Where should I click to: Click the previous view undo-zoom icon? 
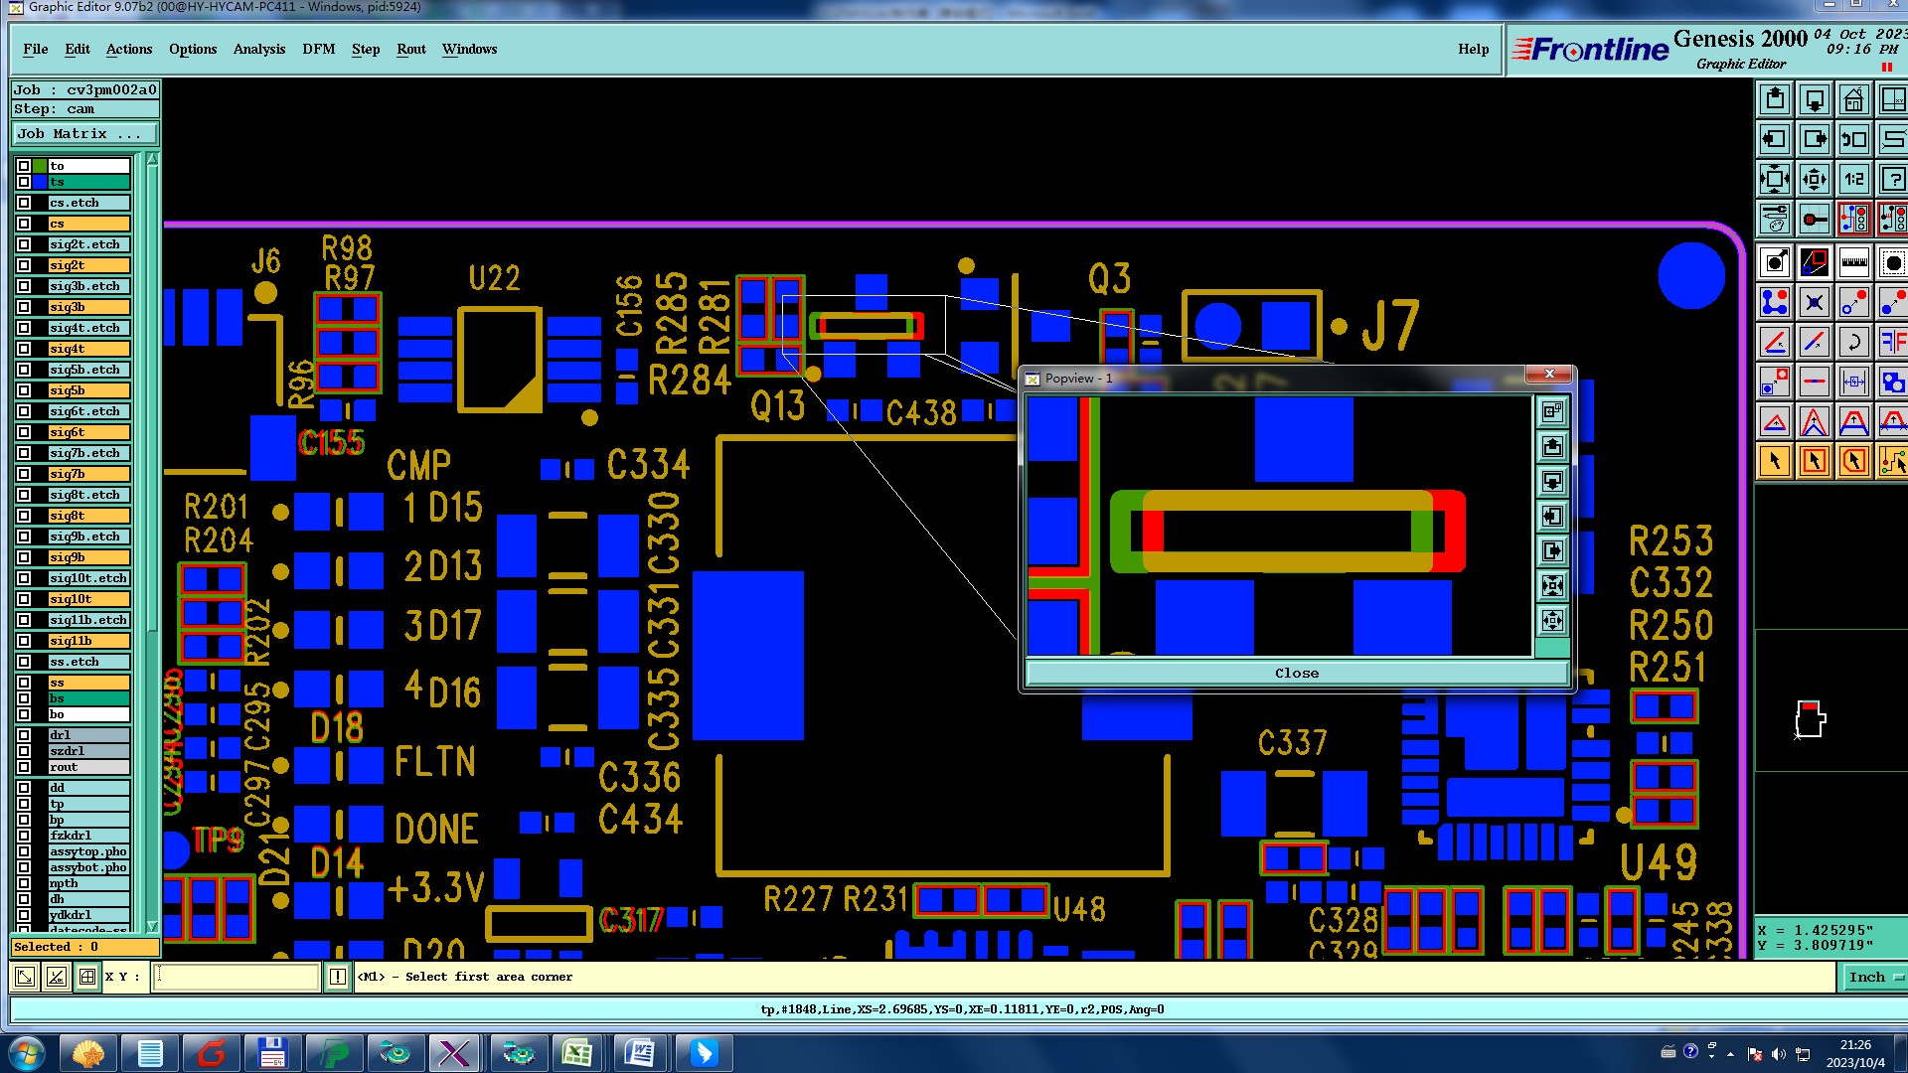pos(1853,140)
